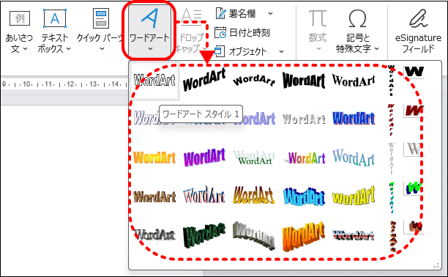Insert 日付と時刻 date and time
The height and width of the screenshot is (277, 448).
[242, 33]
